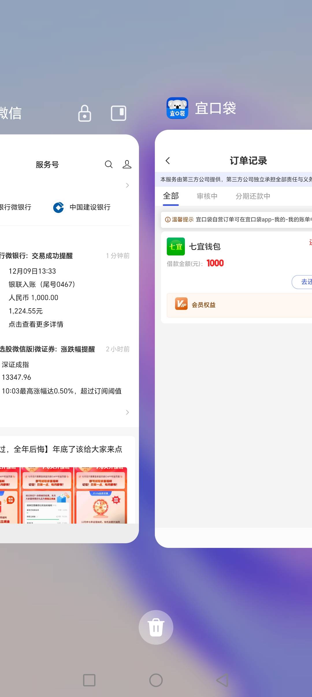Open the profile person icon in 服务号

pos(127,164)
